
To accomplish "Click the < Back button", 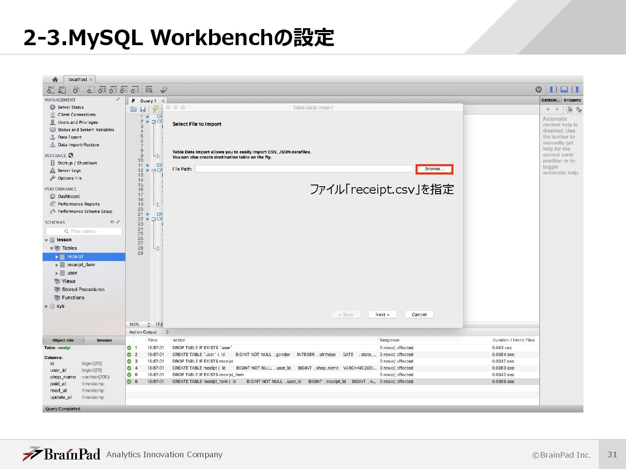I will 346,314.
